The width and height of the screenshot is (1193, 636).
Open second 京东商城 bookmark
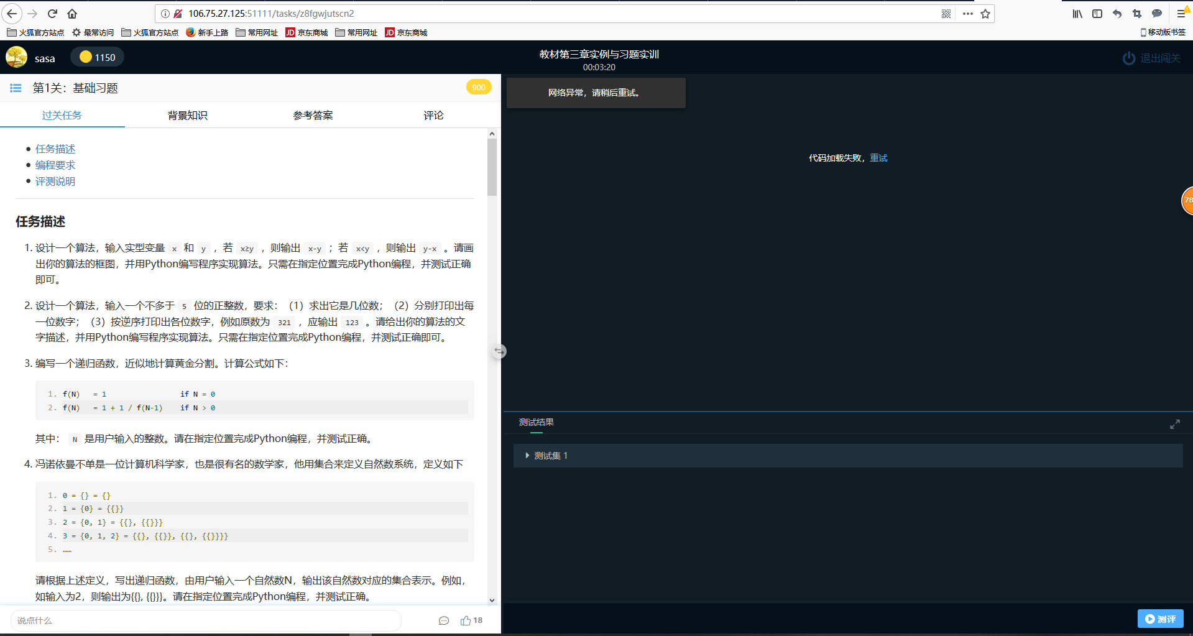(x=406, y=32)
